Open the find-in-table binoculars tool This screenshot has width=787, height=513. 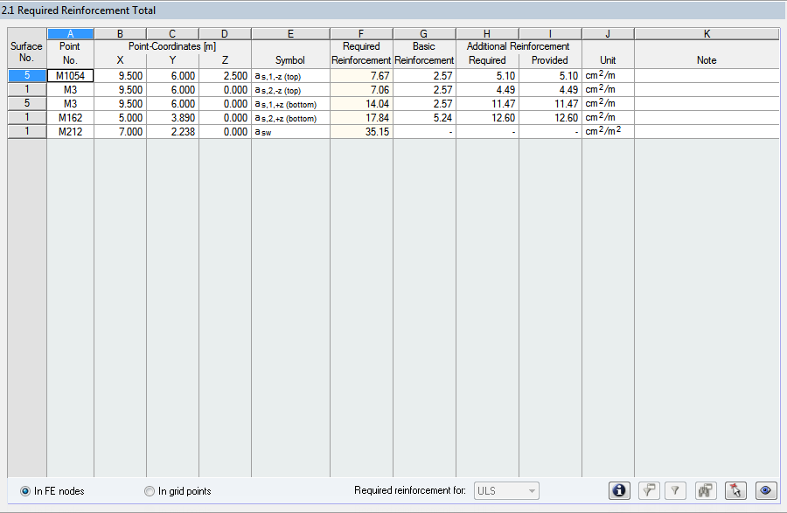pyautogui.click(x=705, y=490)
